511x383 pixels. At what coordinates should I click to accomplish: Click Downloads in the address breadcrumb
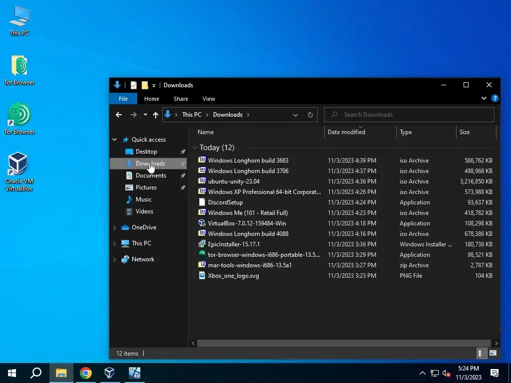[x=228, y=115]
